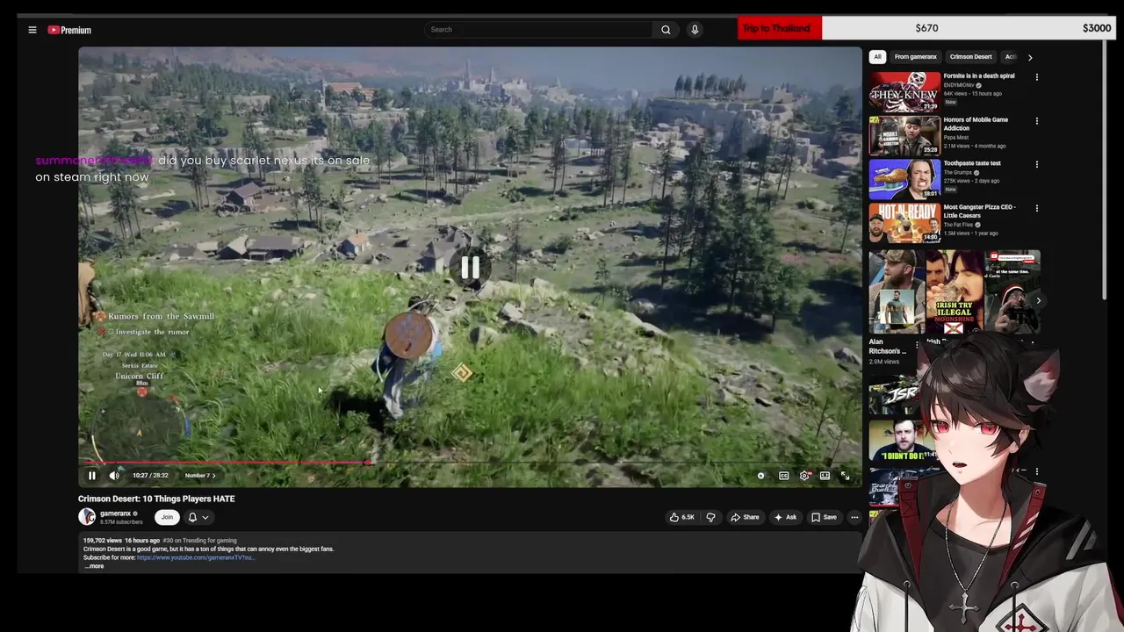
Task: Go to YouTube Premium home via logo
Action: [x=69, y=30]
